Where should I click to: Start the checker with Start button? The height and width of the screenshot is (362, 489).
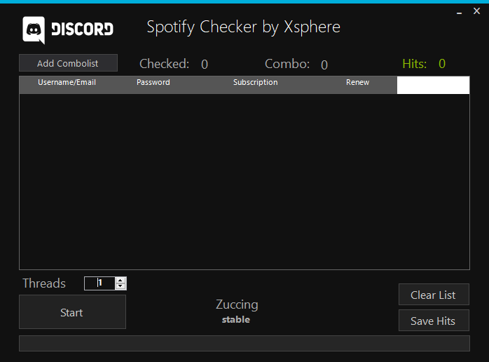[x=72, y=312]
